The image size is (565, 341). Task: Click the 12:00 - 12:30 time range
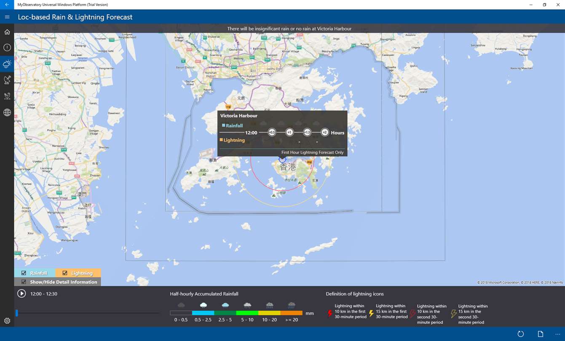click(x=44, y=294)
